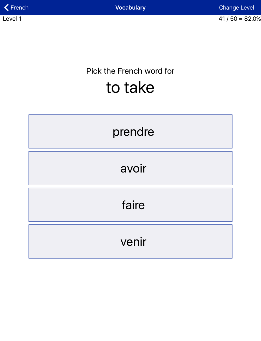Click the 41 / 50 score counter
261x341 pixels.
coord(228,19)
